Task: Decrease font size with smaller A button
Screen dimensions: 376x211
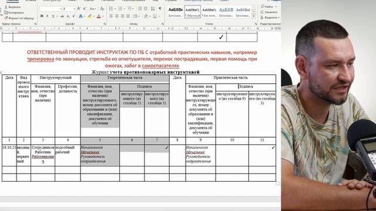Action: click(85, 9)
